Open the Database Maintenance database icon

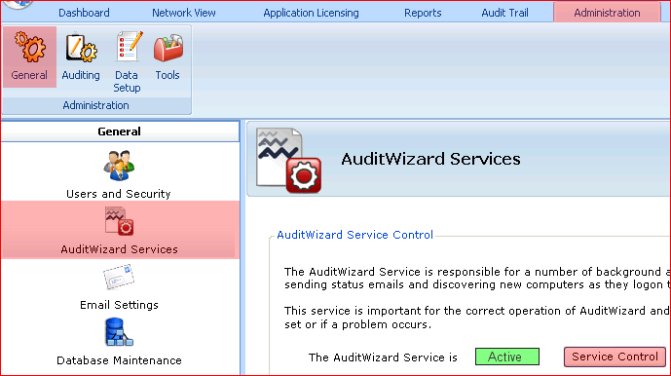(119, 332)
